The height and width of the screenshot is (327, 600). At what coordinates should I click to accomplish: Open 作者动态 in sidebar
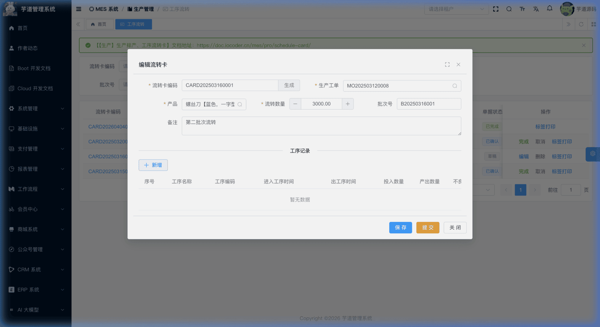(x=27, y=48)
